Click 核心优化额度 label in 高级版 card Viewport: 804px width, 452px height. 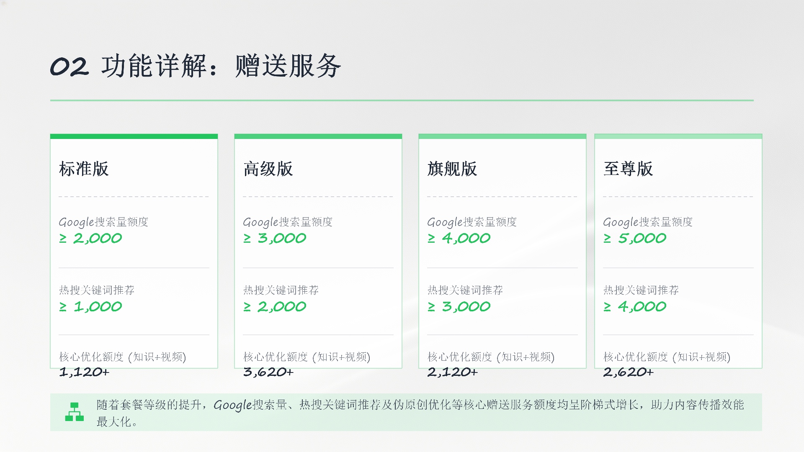point(307,357)
